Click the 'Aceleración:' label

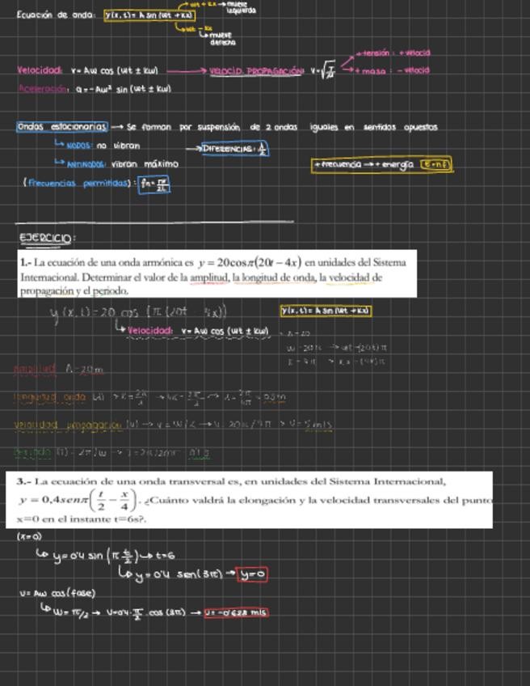coord(44,88)
